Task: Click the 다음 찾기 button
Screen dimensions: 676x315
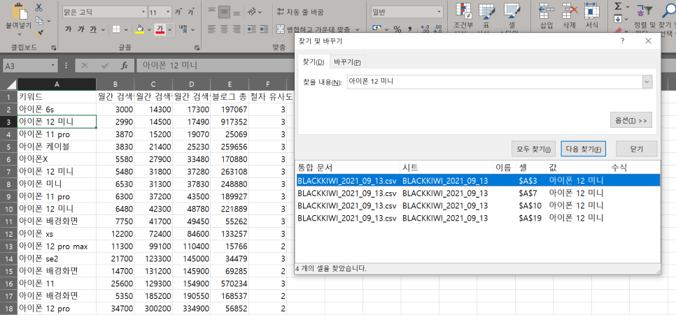Action: [x=584, y=149]
